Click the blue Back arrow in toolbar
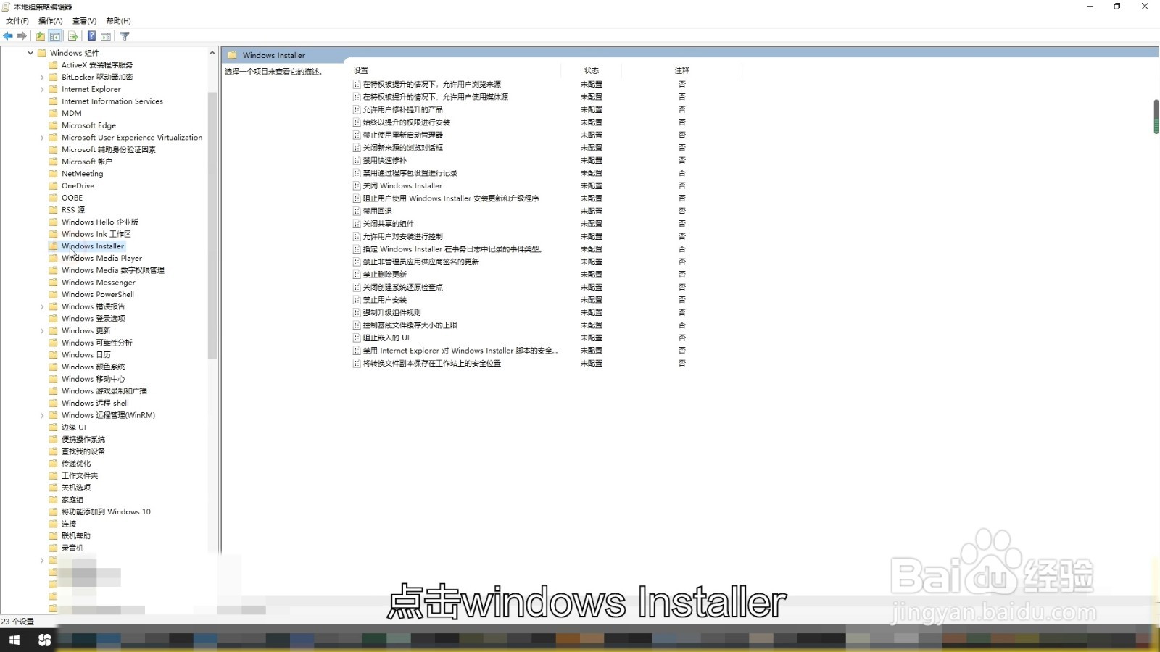This screenshot has width=1160, height=652. [8, 36]
